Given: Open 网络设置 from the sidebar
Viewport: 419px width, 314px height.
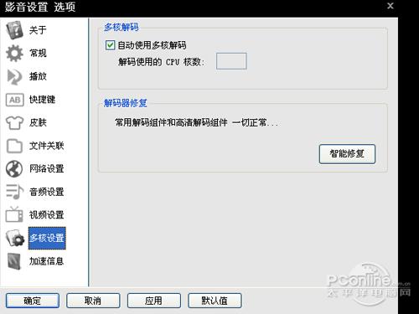Looking at the screenshot, I should click(47, 169).
